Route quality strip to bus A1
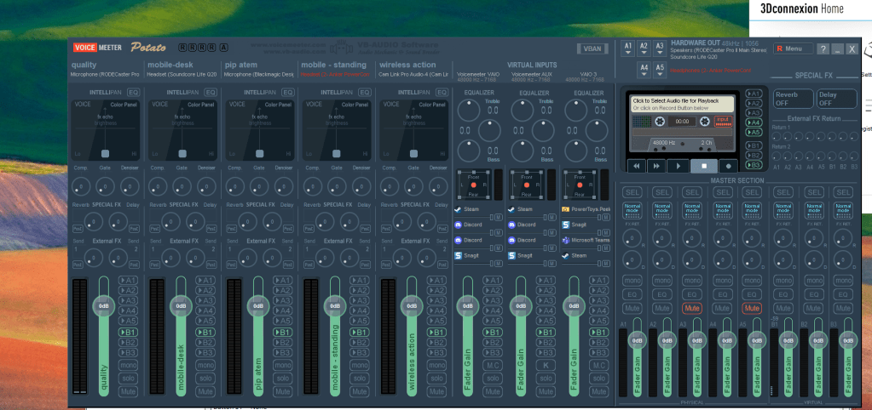The image size is (872, 410). point(128,280)
